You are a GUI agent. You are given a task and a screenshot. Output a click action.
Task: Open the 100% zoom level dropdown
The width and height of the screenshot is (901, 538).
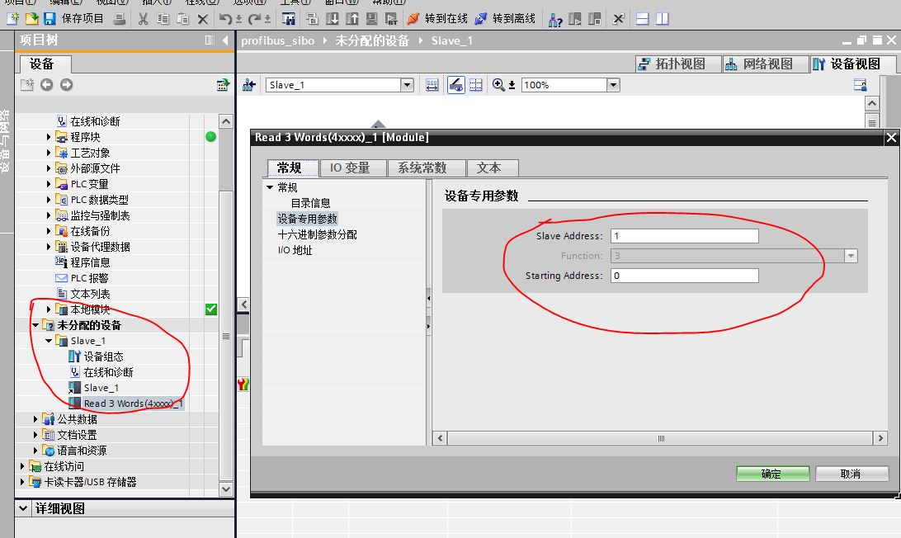tap(613, 85)
